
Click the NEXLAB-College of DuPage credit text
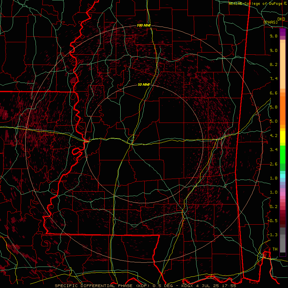pyautogui.click(x=255, y=4)
